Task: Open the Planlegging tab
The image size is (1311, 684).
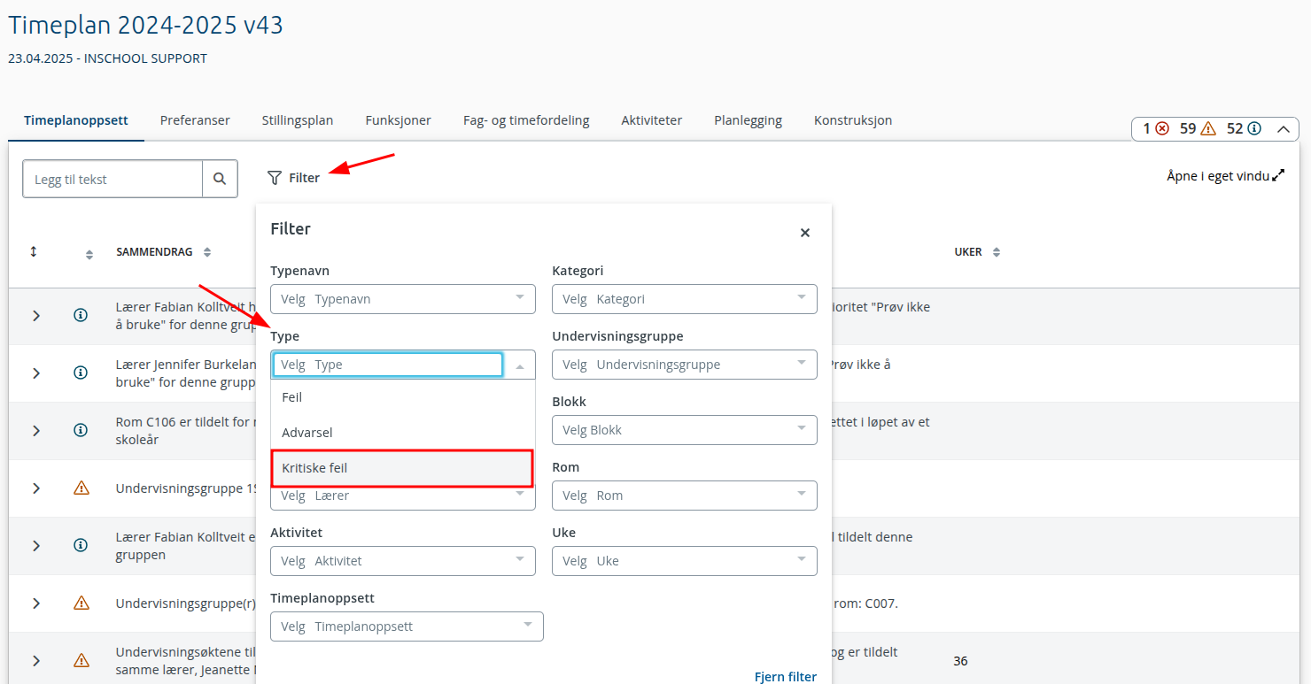Action: [x=749, y=120]
